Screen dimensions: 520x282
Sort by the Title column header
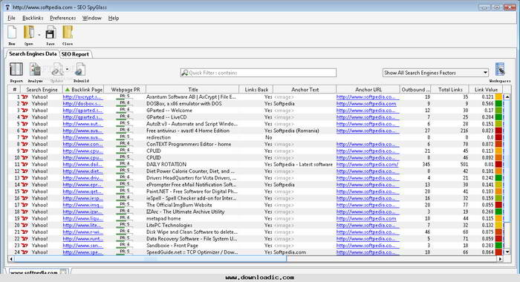pos(192,90)
